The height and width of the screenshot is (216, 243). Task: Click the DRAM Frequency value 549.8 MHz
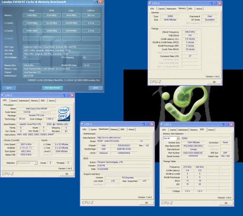tap(190, 32)
